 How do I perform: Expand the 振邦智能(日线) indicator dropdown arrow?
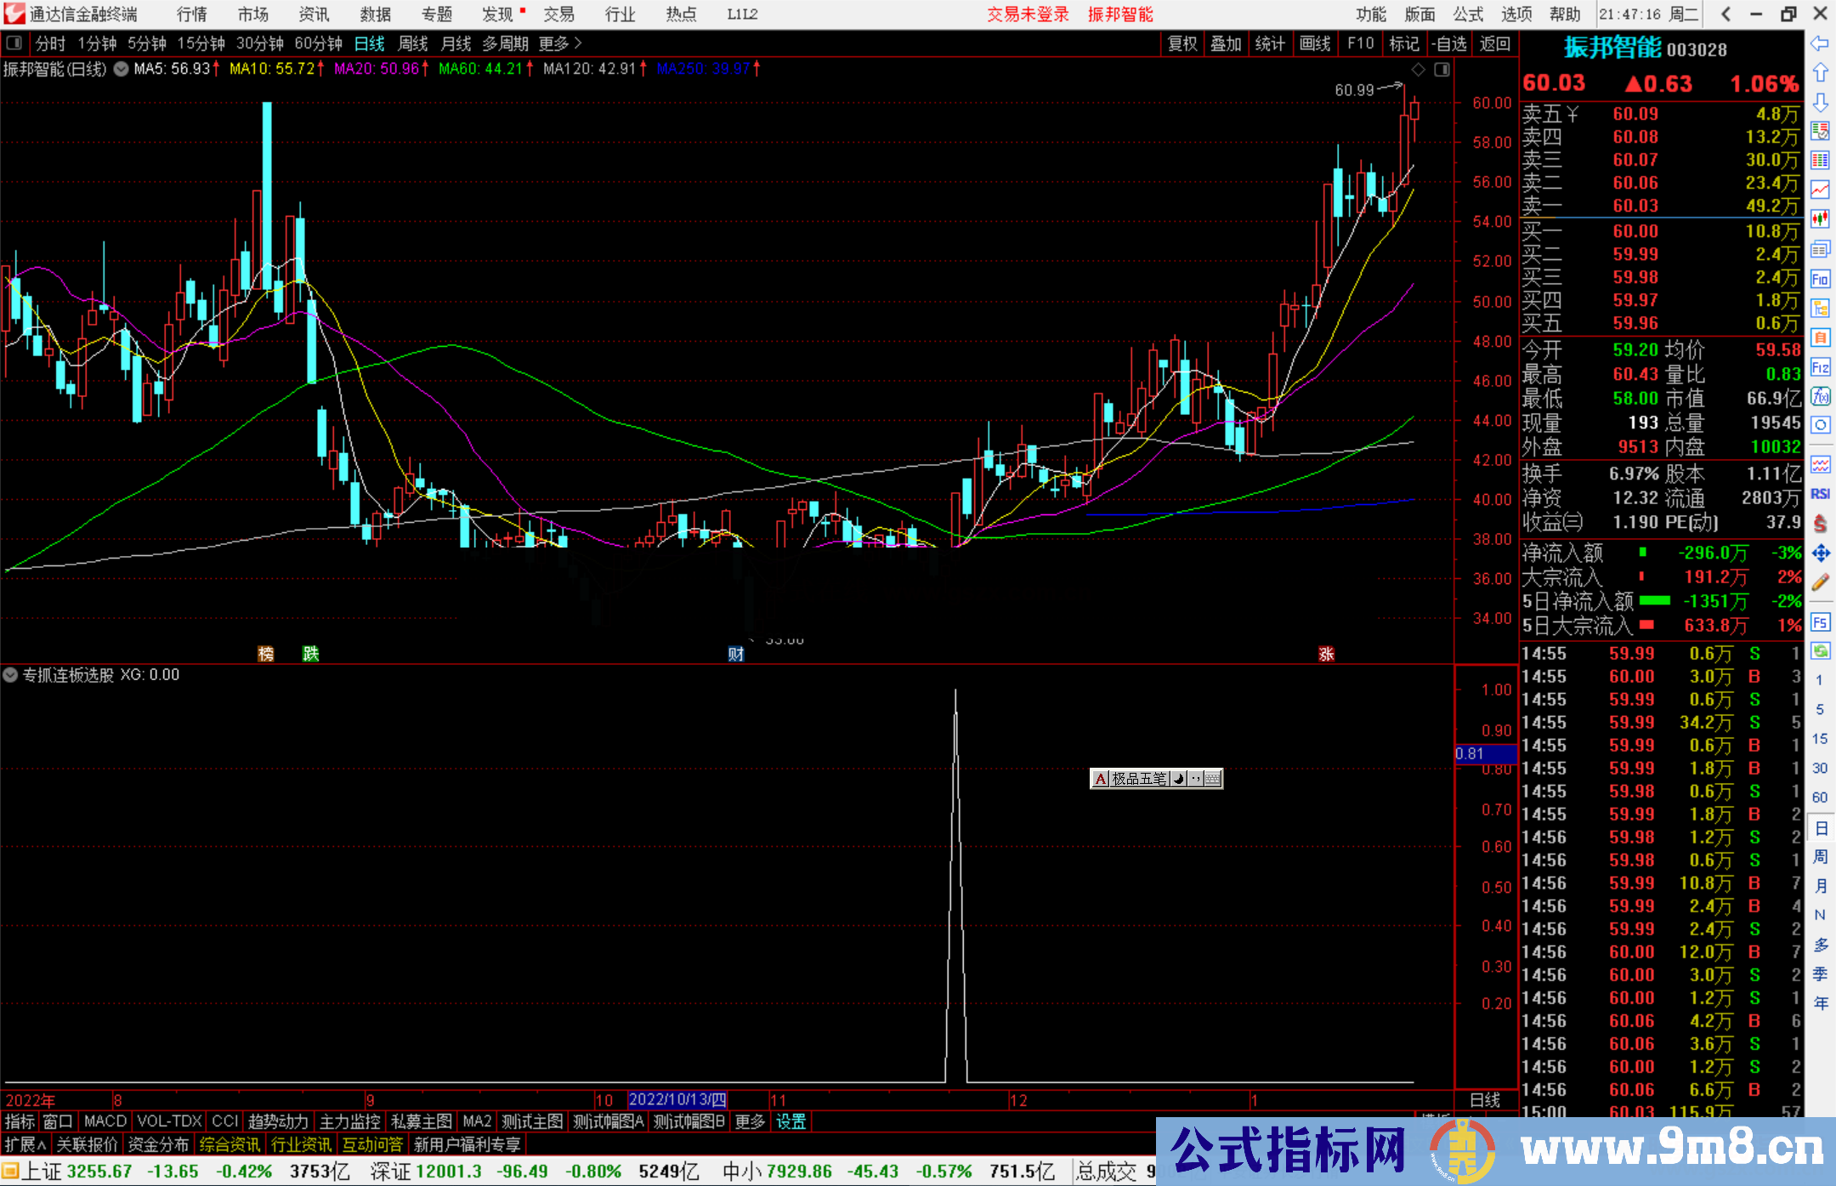[121, 70]
